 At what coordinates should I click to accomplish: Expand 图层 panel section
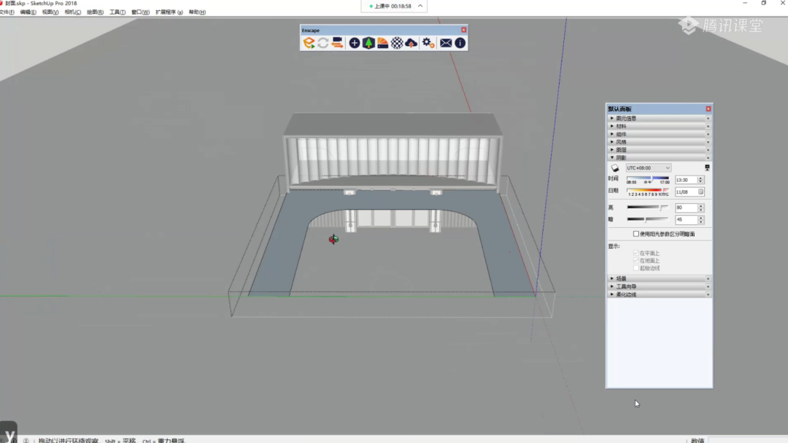[x=659, y=150]
